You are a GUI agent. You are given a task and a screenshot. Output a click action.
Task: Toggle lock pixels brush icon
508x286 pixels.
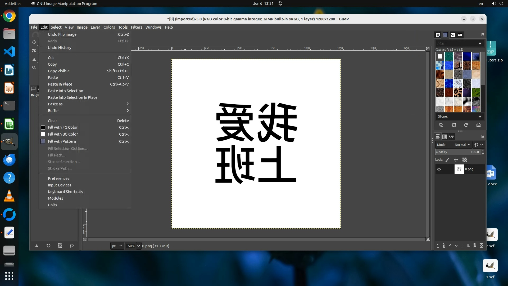447,160
